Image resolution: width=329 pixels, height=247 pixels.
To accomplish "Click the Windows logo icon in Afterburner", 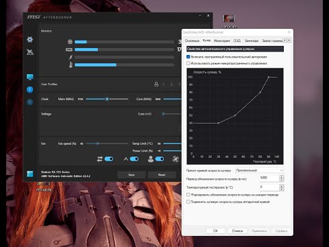I will [30, 174].
